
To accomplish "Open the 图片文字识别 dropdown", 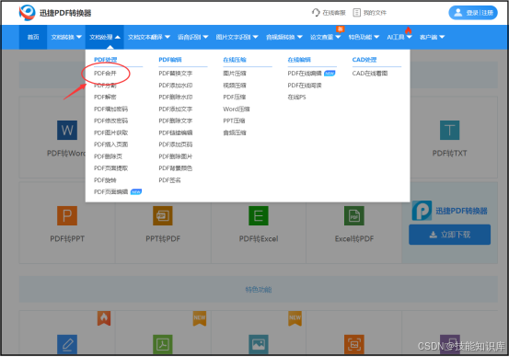I will (237, 37).
